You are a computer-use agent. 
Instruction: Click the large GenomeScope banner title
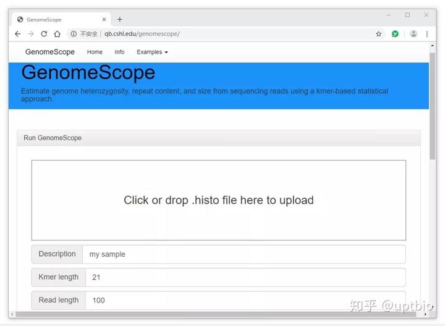(88, 72)
